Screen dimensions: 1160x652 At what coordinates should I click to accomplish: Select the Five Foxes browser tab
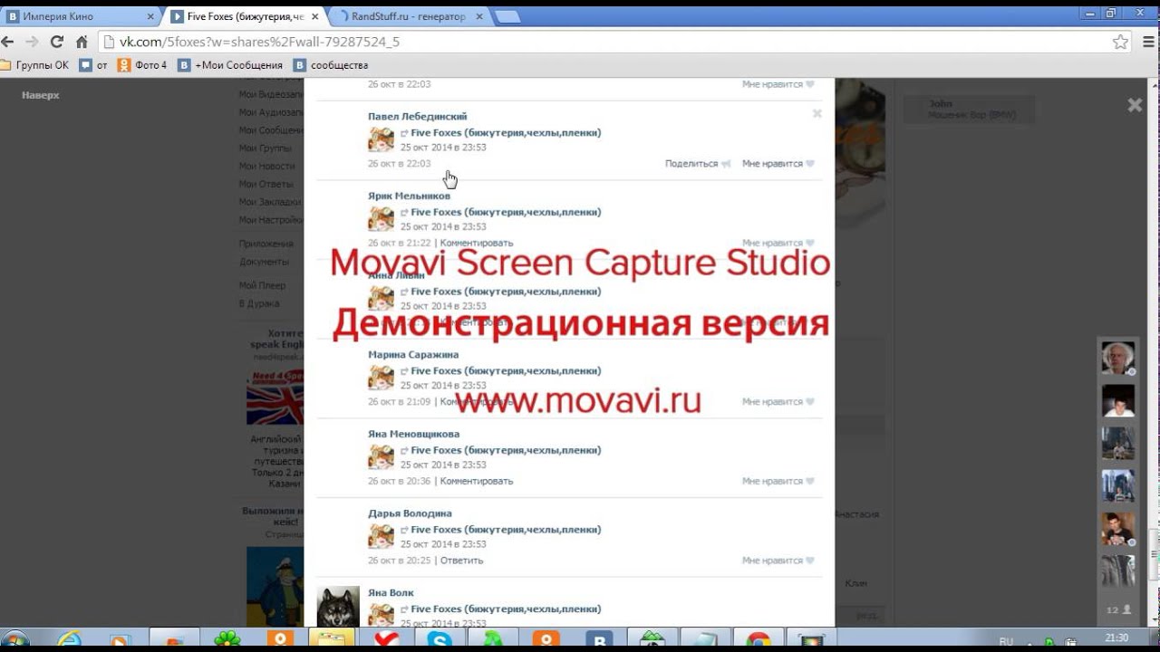click(x=245, y=16)
